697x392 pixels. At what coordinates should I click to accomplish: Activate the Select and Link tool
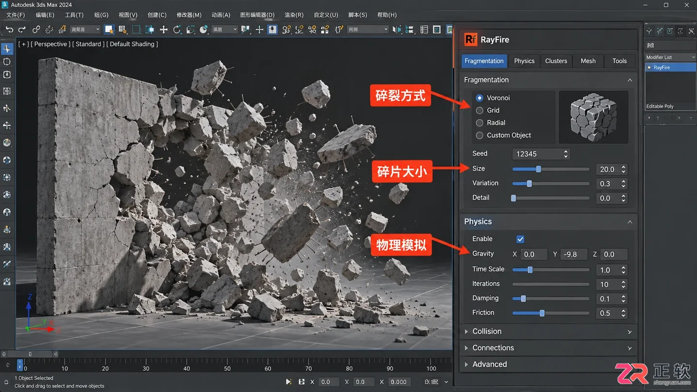(x=36, y=30)
